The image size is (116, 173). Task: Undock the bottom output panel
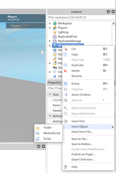pyautogui.click(x=39, y=146)
